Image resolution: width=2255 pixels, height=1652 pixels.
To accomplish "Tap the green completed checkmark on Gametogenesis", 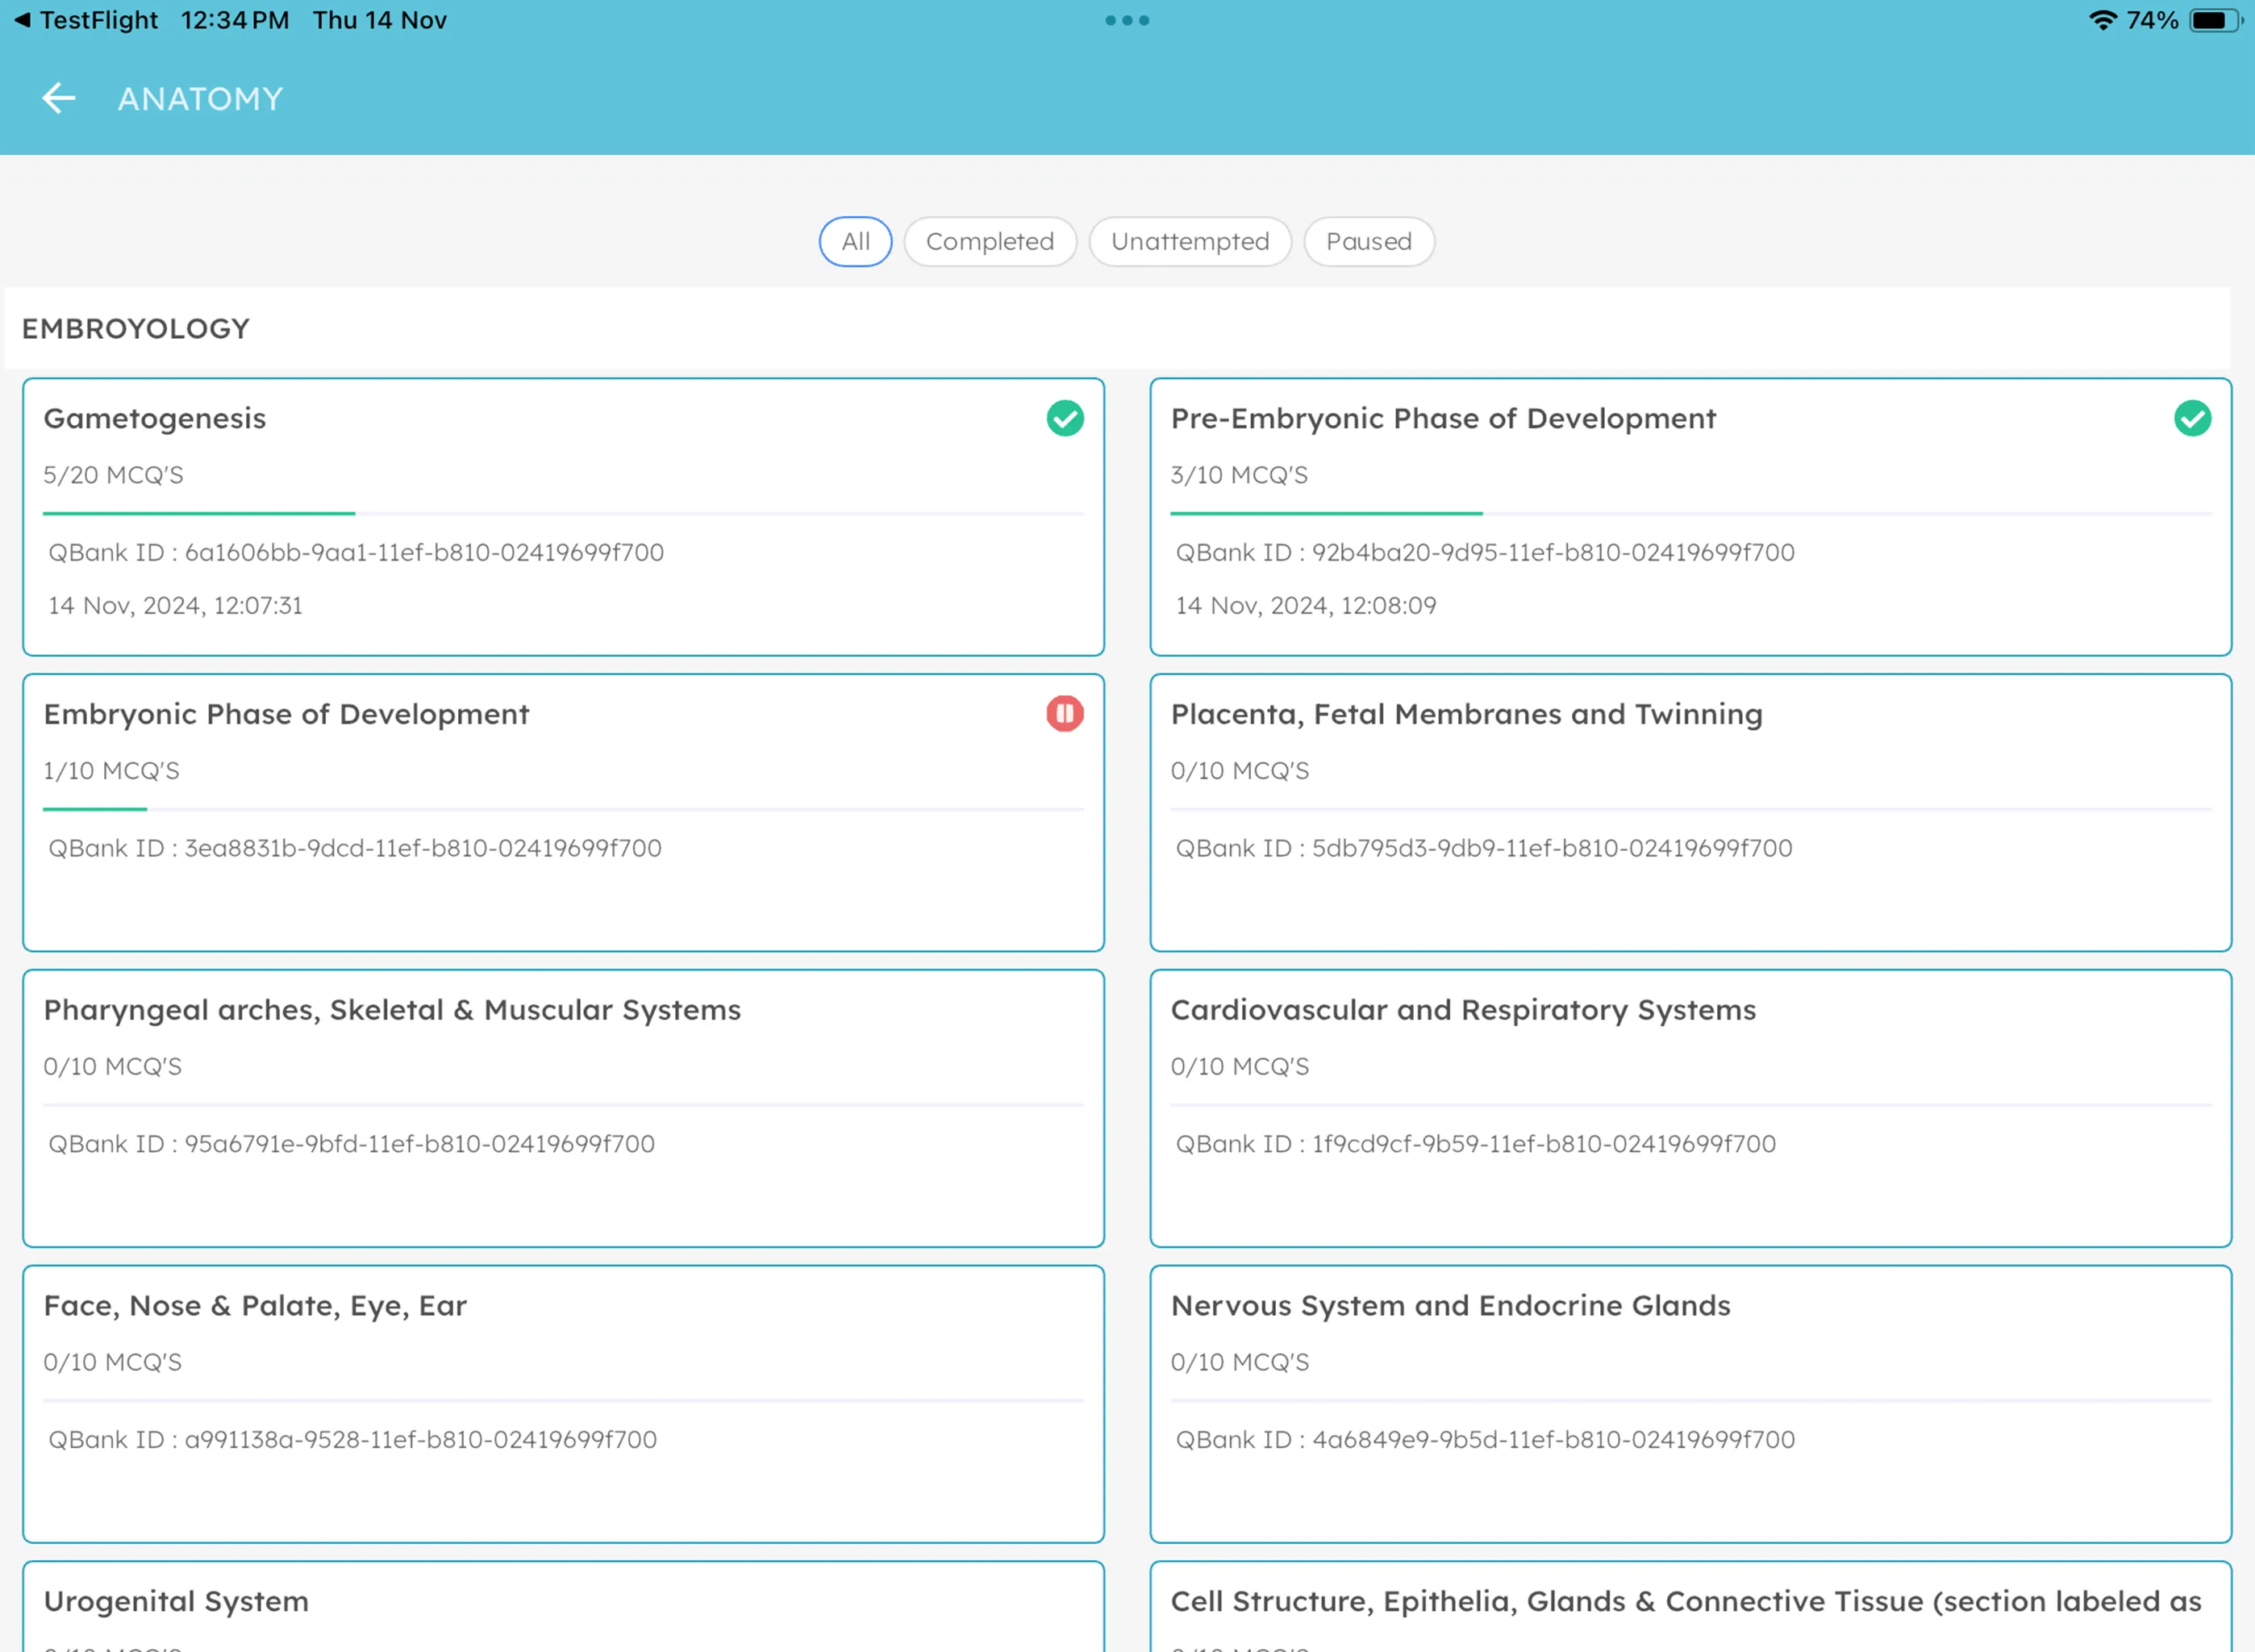I will 1065,418.
